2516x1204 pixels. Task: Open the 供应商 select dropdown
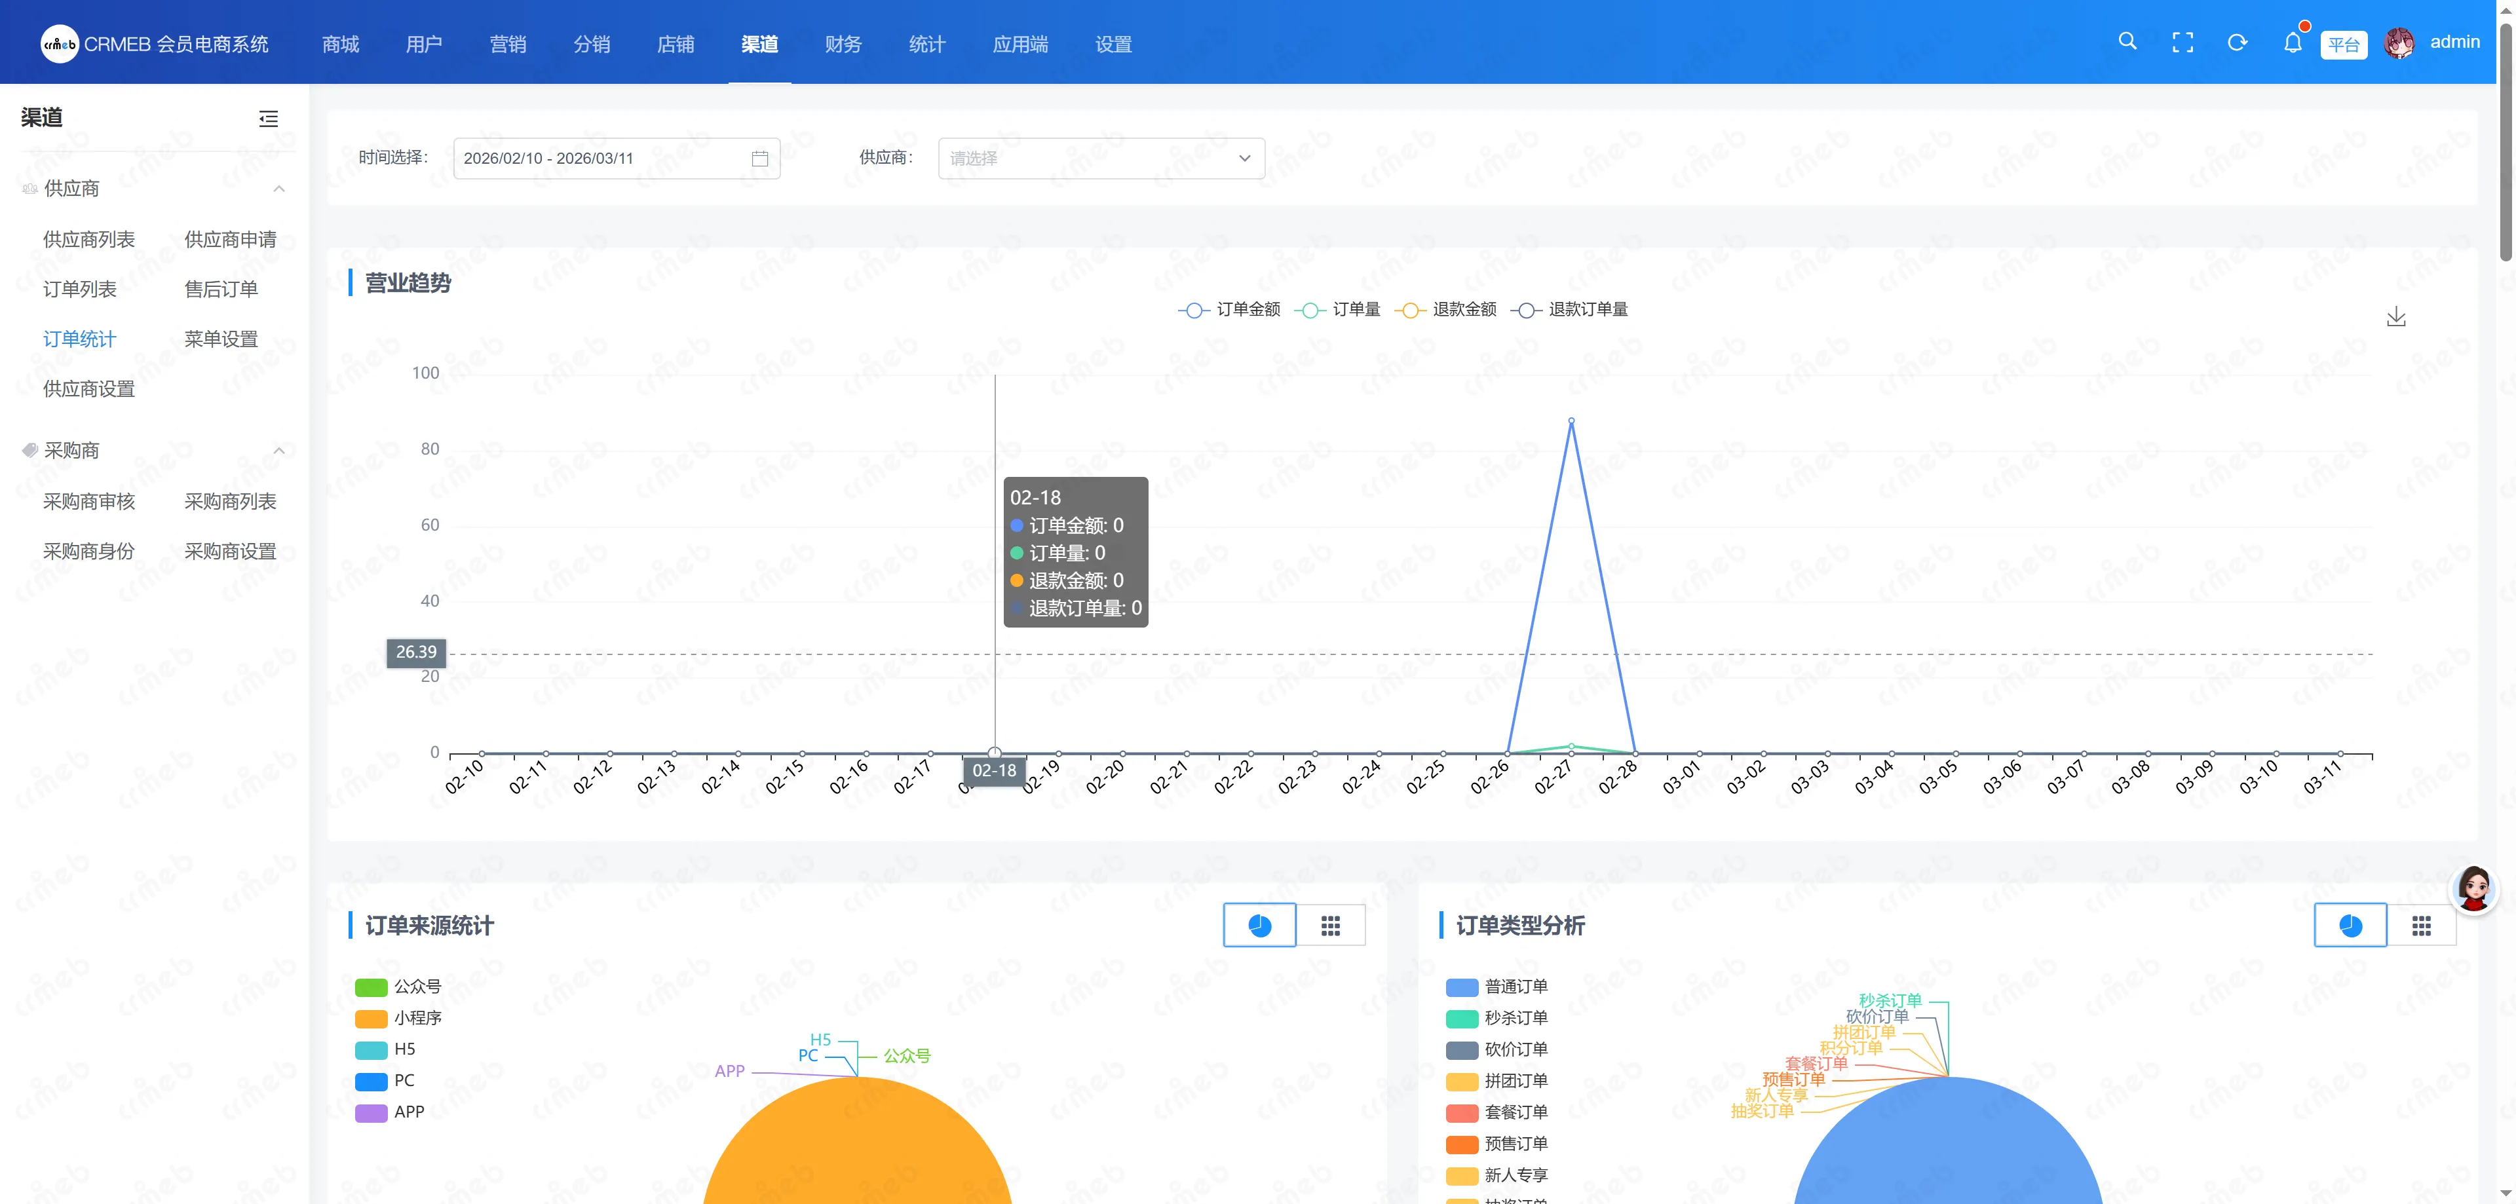point(1101,158)
